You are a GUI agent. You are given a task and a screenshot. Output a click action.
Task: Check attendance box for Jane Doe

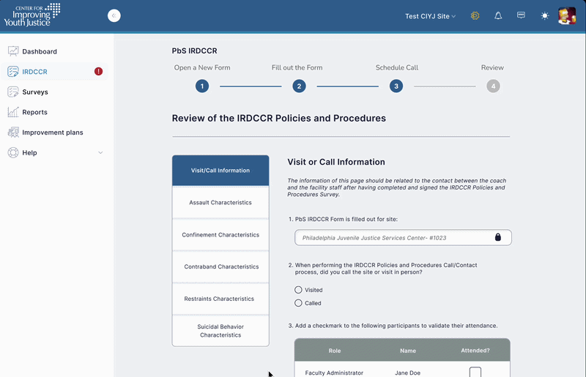(475, 372)
